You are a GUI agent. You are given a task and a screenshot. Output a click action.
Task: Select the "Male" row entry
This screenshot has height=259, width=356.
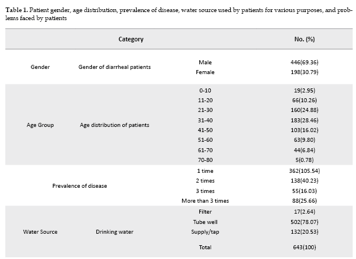tap(205, 62)
